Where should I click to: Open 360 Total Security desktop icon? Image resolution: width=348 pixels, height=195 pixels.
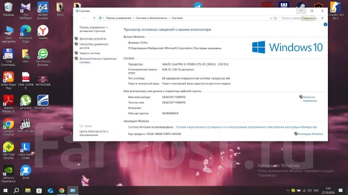tap(9, 151)
